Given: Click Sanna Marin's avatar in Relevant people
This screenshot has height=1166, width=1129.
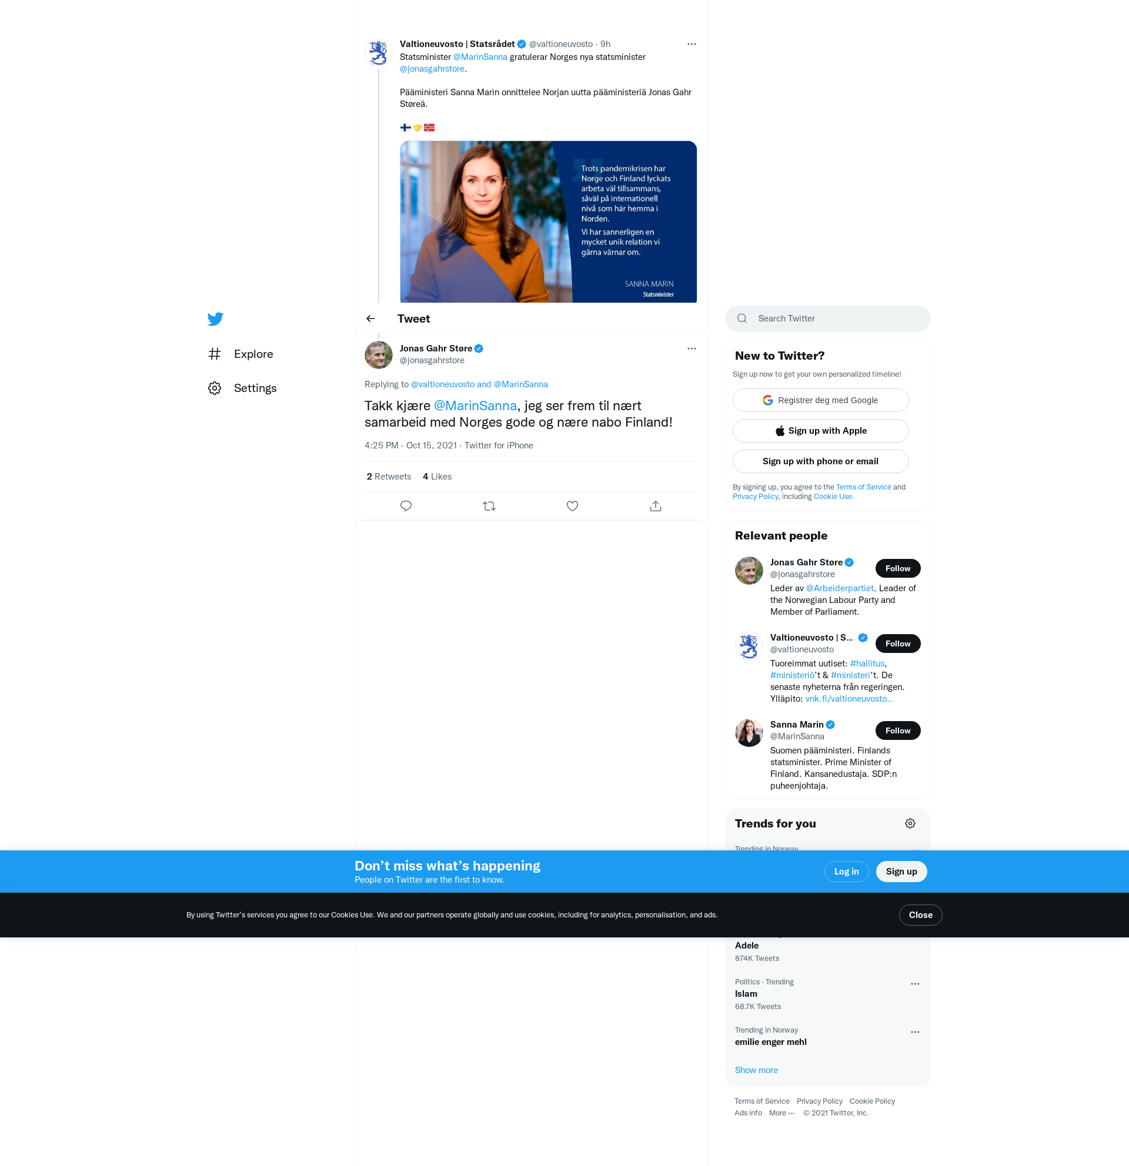Looking at the screenshot, I should coord(749,733).
